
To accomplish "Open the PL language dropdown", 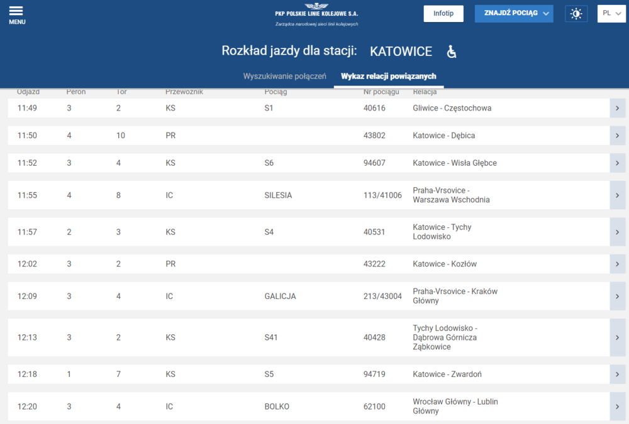I will (611, 13).
